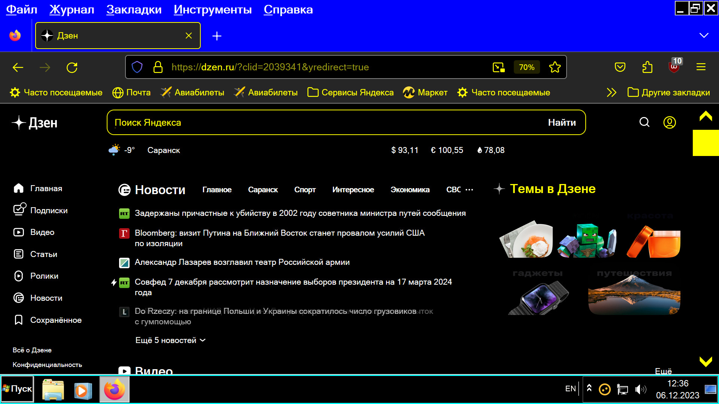Open Главная in the Dzen sidebar

coord(38,189)
